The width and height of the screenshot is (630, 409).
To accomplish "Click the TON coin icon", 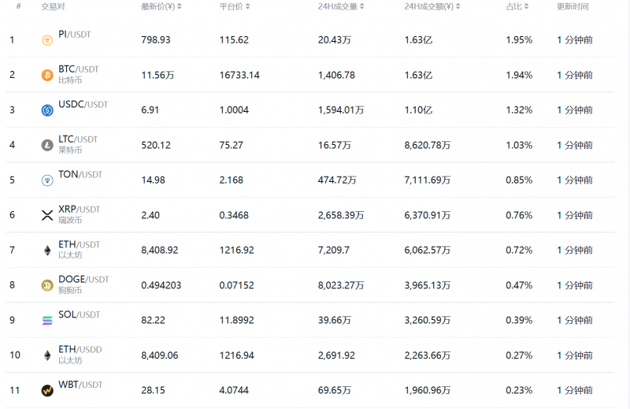I will tap(47, 180).
